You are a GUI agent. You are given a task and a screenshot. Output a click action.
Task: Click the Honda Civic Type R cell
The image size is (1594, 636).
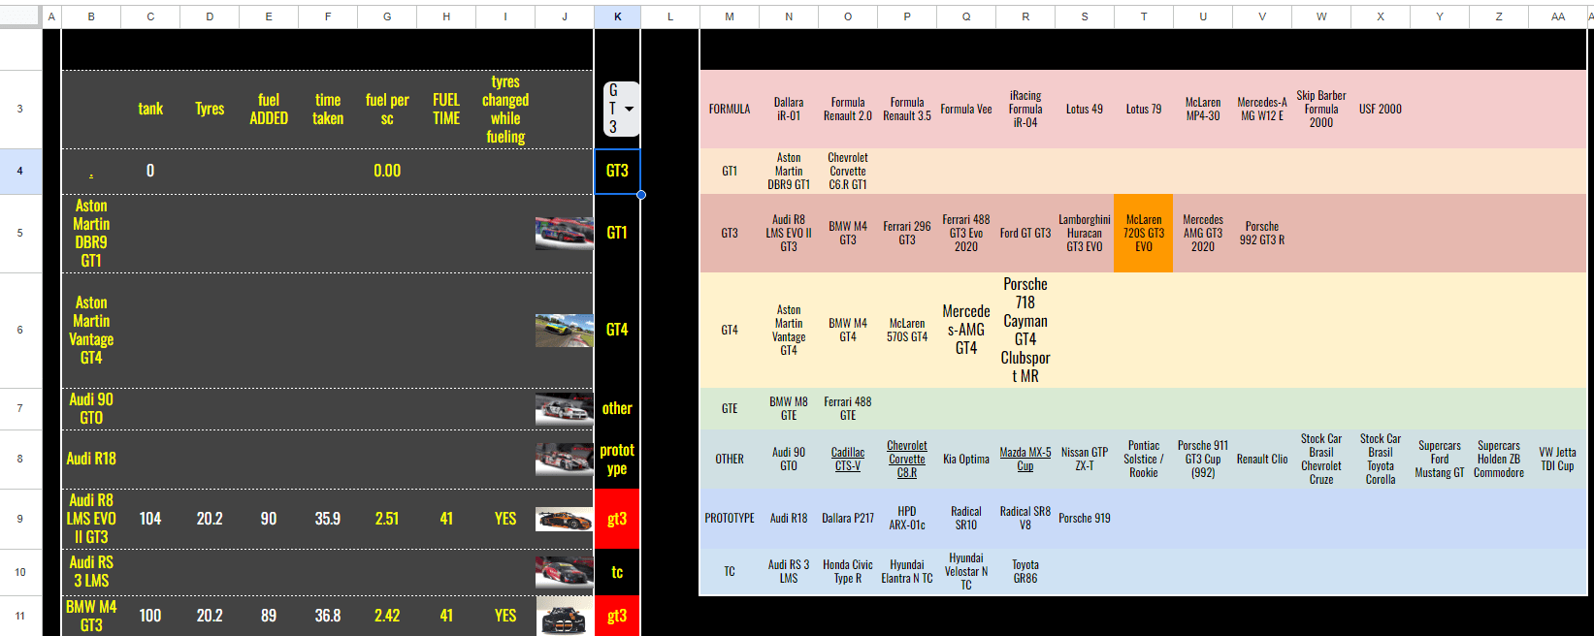(x=848, y=572)
